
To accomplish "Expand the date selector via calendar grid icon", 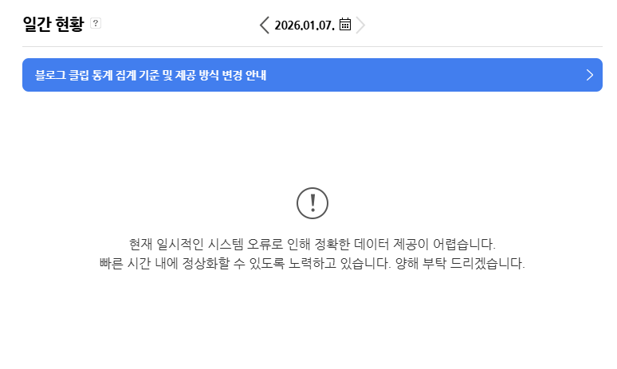I will (345, 25).
